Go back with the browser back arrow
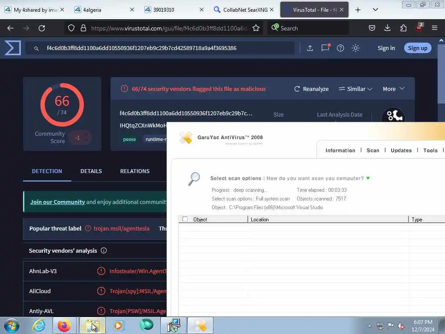The height and width of the screenshot is (334, 445). [10, 28]
